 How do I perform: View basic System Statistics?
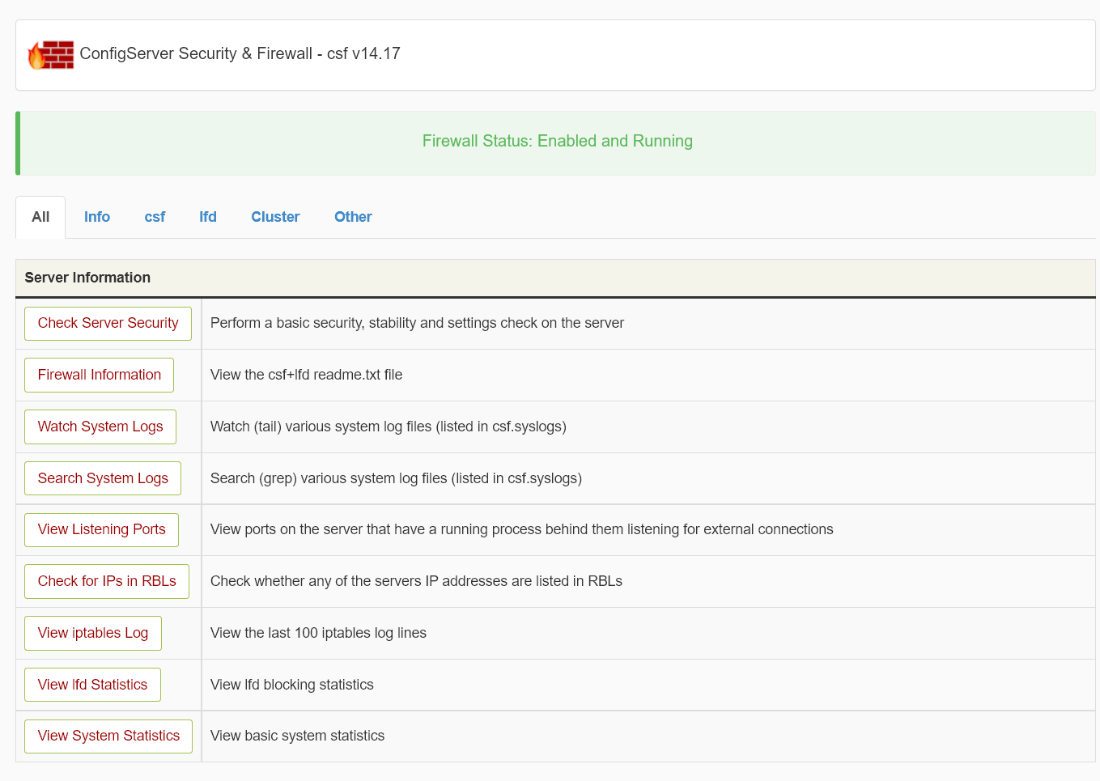(108, 736)
